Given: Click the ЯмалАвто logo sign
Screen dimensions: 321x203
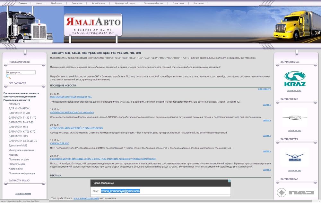Looking at the screenshot, I should [x=93, y=25].
